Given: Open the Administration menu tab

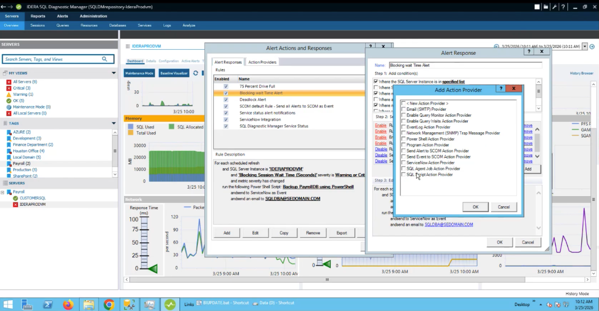Looking at the screenshot, I should (93, 16).
